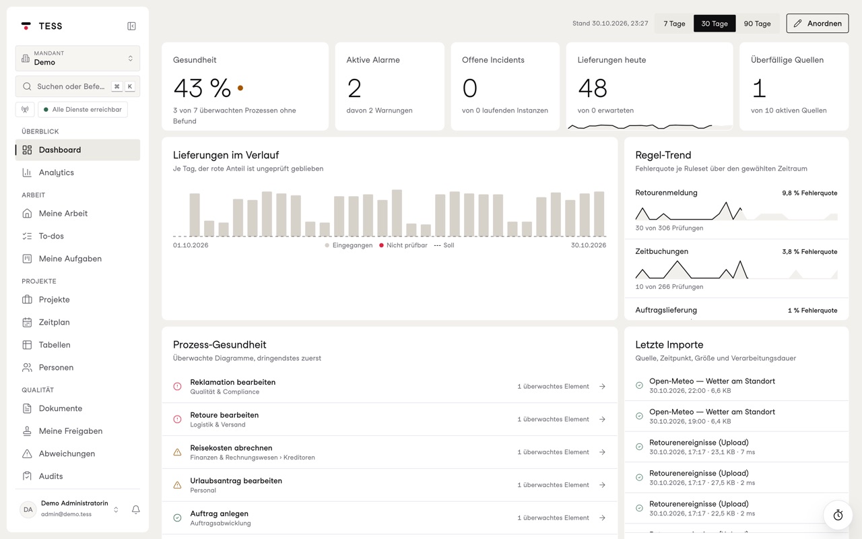Open Meine Aufgaben page
The height and width of the screenshot is (539, 862).
[77, 259]
